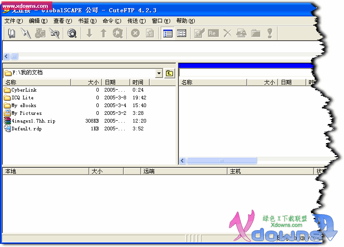Click the Make New Directory folder icon

(x=256, y=33)
